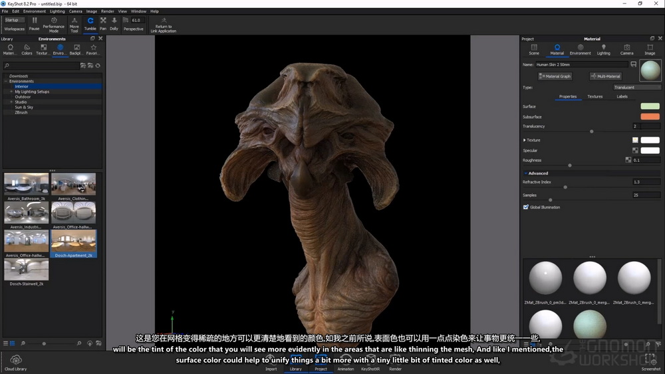Toggle the Global Illumination checkbox
The image size is (665, 374).
pos(526,207)
